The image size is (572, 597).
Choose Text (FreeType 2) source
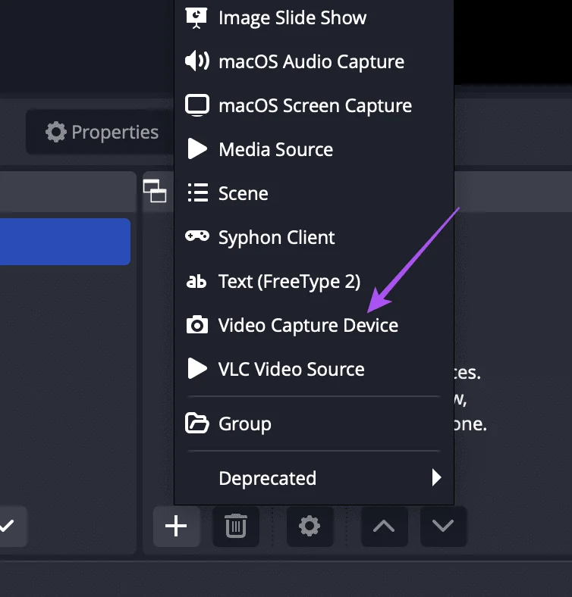(x=314, y=281)
